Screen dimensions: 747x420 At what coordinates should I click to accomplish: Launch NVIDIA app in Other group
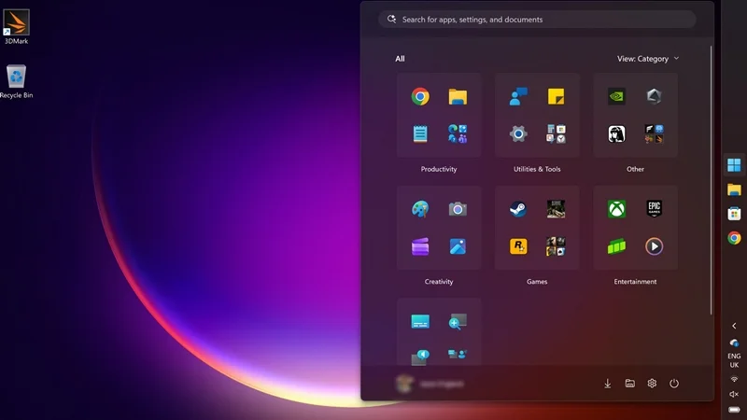pos(616,97)
